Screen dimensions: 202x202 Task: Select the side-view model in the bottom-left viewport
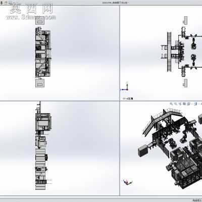tap(43, 145)
